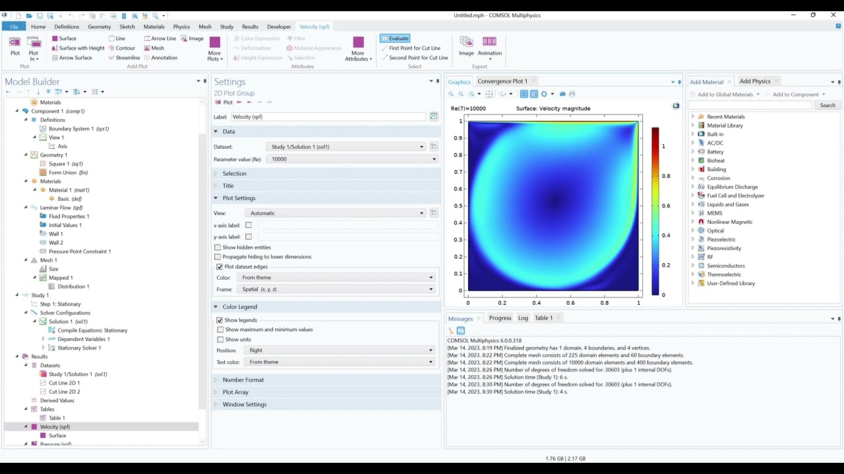The image size is (844, 474).
Task: Add a Mesh plot from the ribbon
Action: tap(154, 48)
